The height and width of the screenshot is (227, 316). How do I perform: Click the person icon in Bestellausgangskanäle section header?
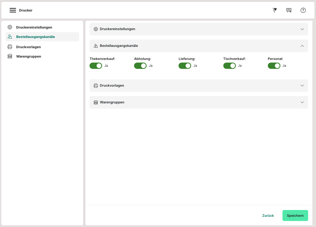(96, 46)
